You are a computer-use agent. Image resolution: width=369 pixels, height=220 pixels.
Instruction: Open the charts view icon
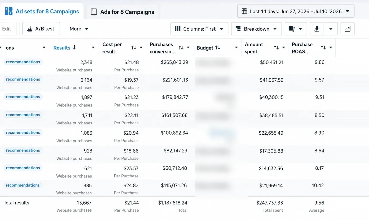(347, 29)
